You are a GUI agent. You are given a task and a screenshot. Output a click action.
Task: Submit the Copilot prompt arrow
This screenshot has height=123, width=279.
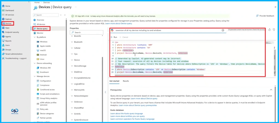pos(223,30)
